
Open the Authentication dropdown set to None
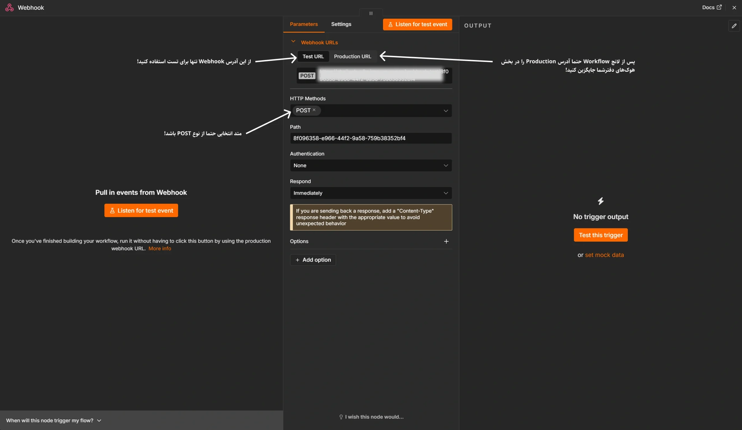tap(371, 166)
